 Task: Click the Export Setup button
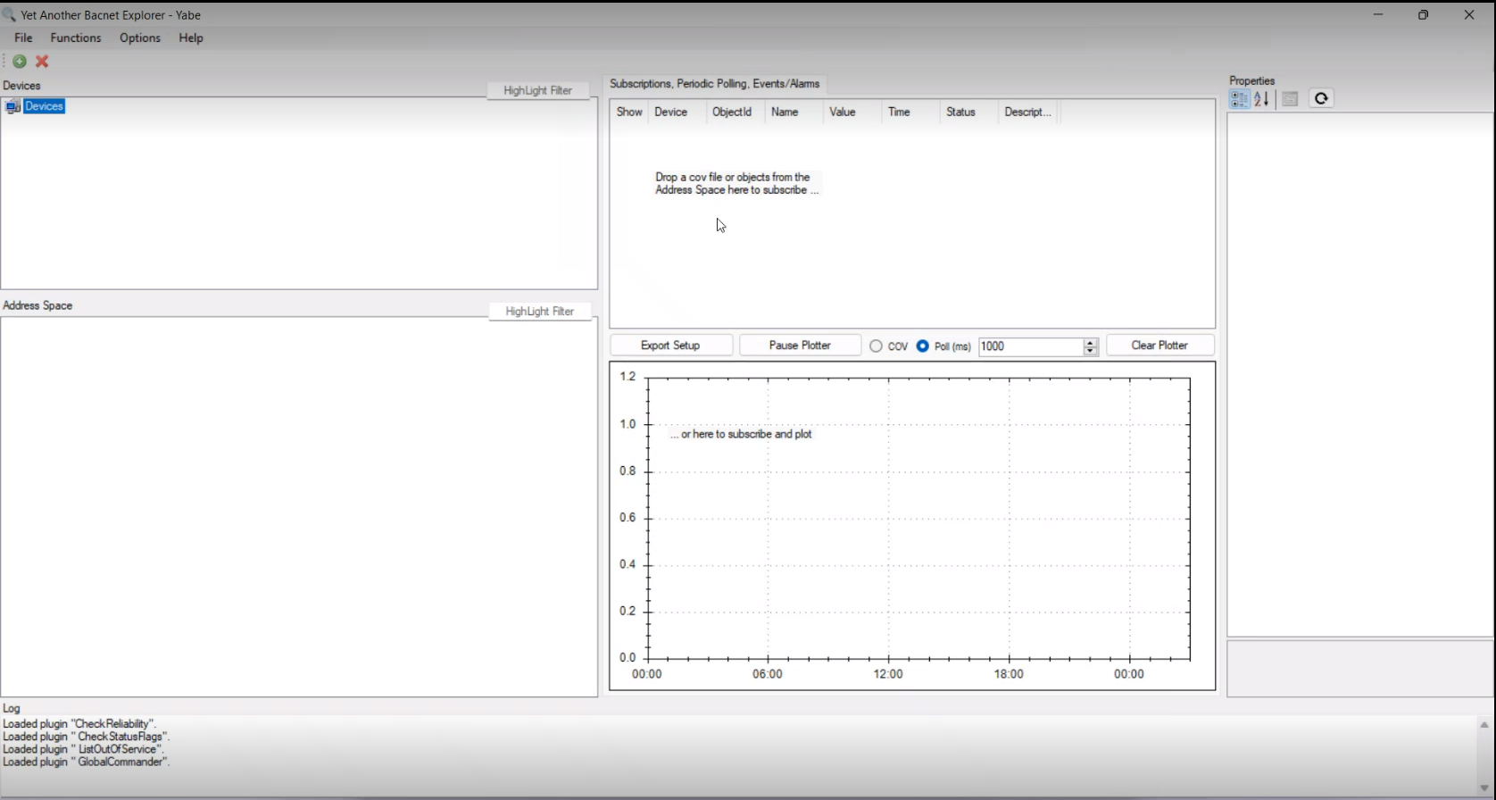(671, 346)
